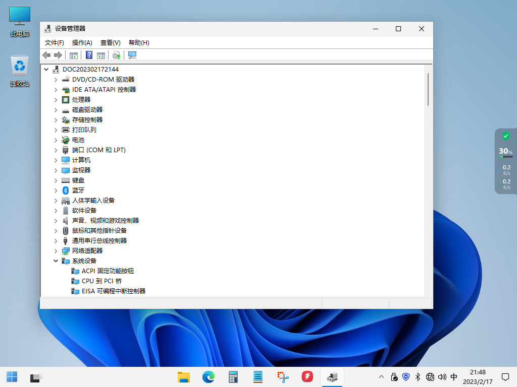Open the Notepad app in taskbar
Image resolution: width=517 pixels, height=387 pixels.
point(258,377)
